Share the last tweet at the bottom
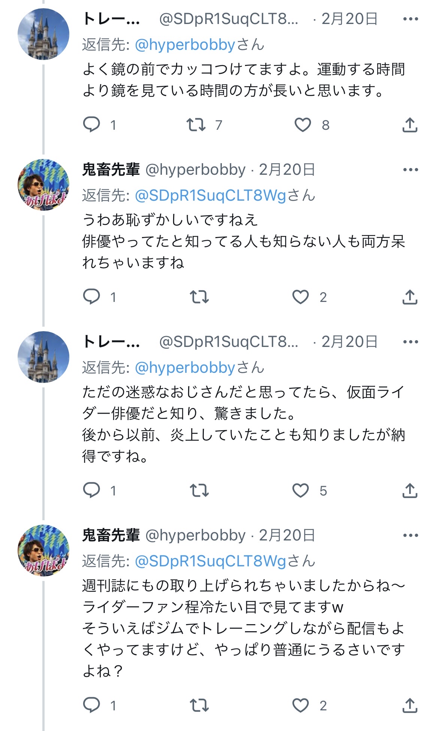Image resolution: width=438 pixels, height=731 pixels. coord(410,705)
